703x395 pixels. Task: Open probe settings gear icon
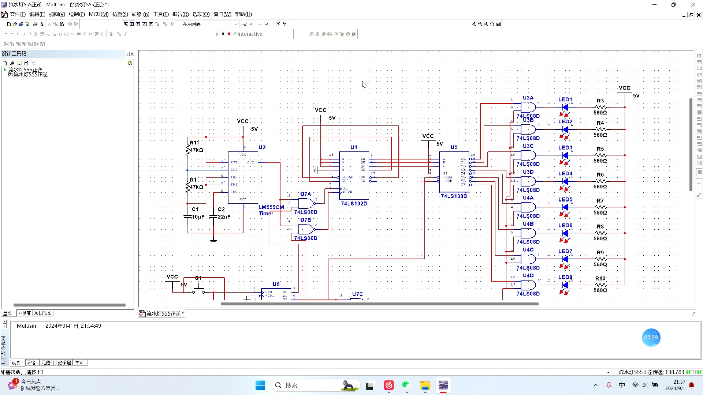[354, 34]
